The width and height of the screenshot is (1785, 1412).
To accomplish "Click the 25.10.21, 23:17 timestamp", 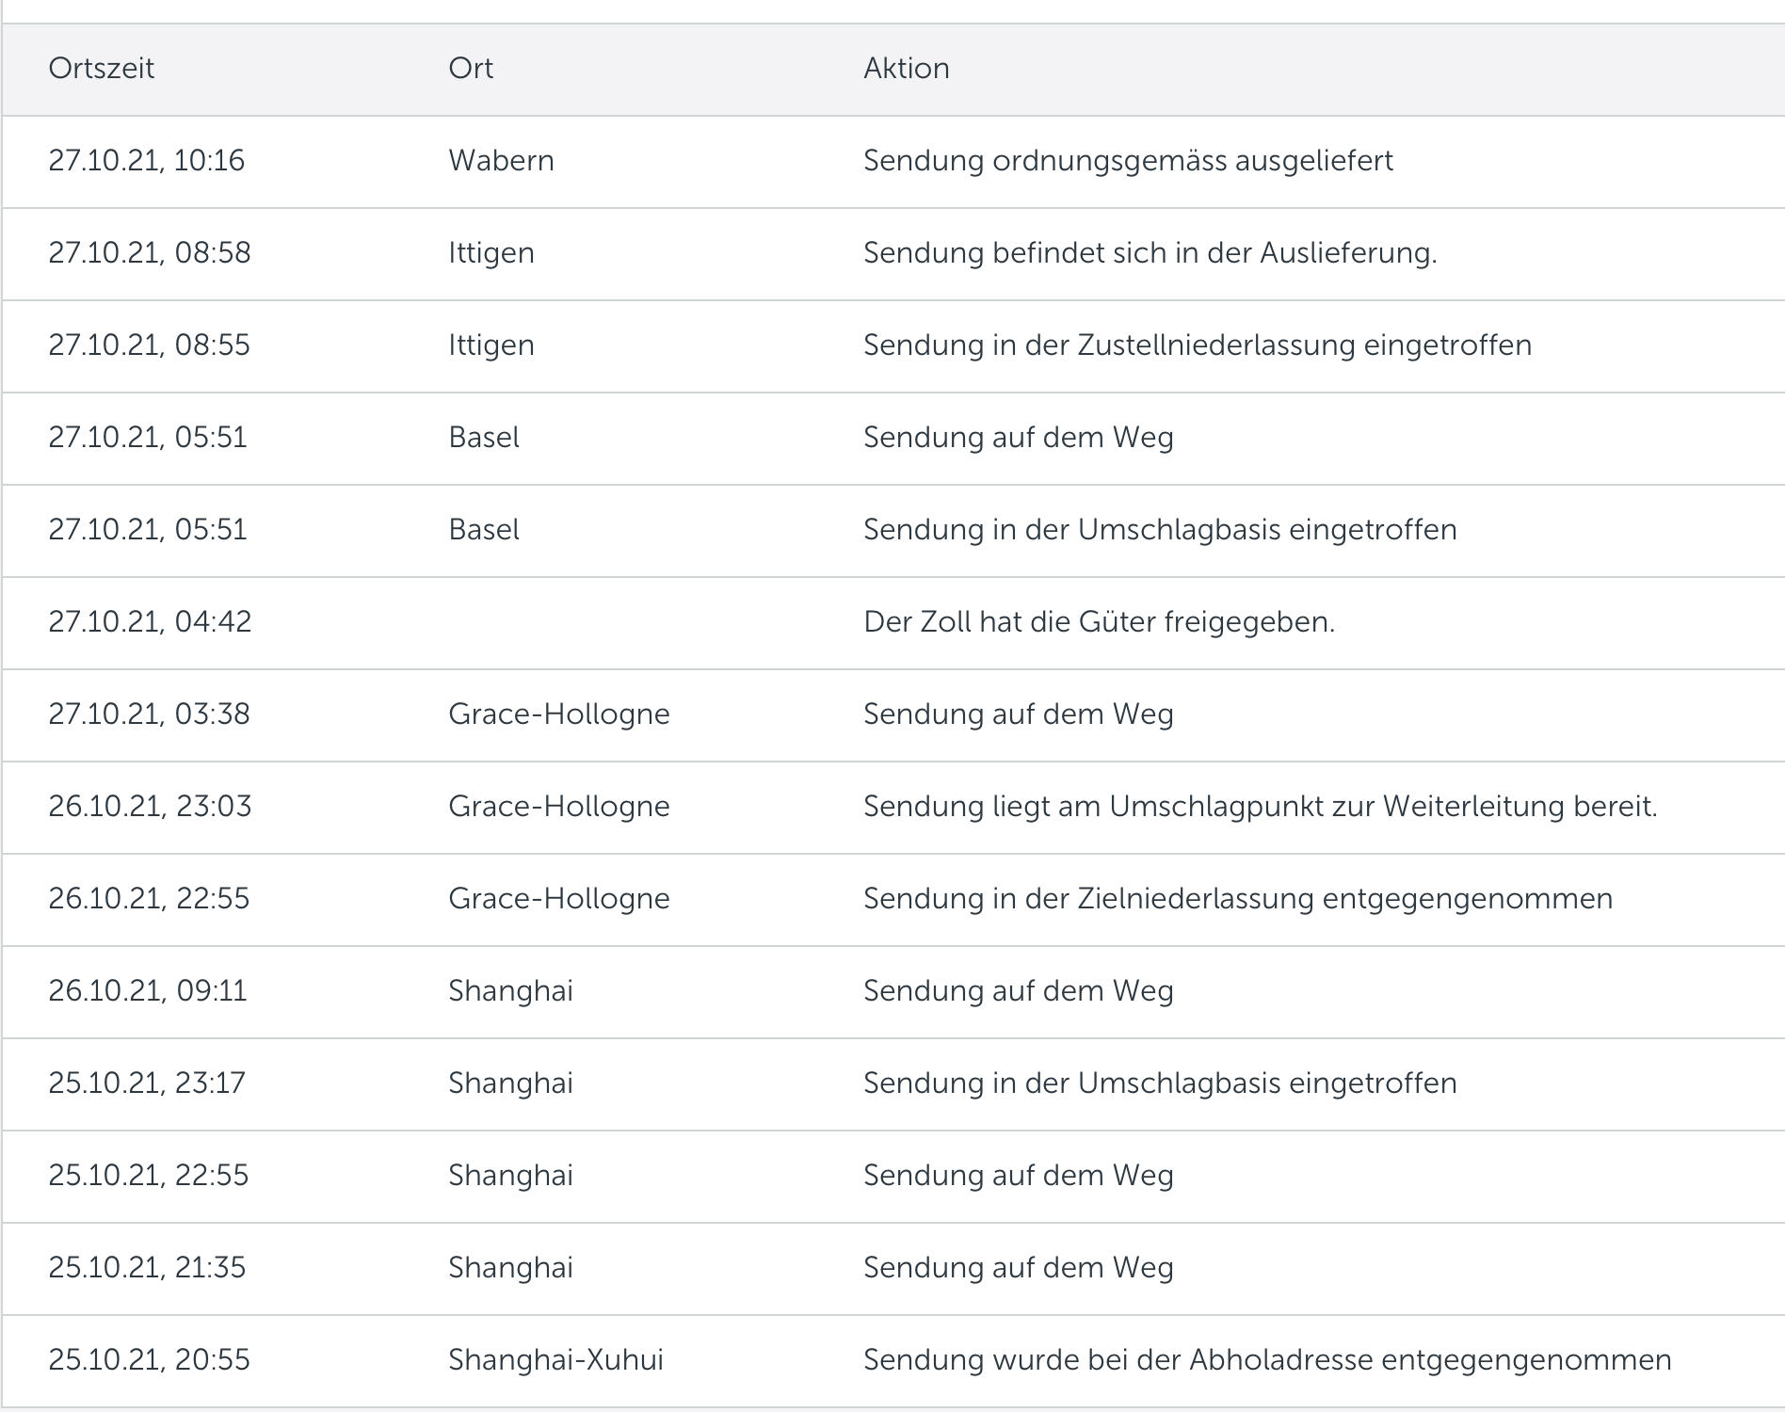I will [147, 1083].
